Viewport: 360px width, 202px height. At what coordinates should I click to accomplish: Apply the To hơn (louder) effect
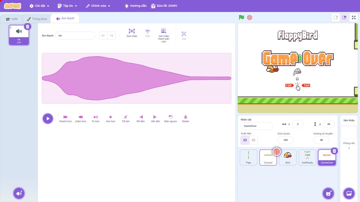96,119
